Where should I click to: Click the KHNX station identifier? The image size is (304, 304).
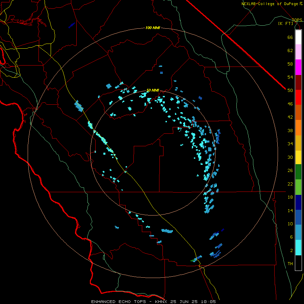[x=162, y=302]
